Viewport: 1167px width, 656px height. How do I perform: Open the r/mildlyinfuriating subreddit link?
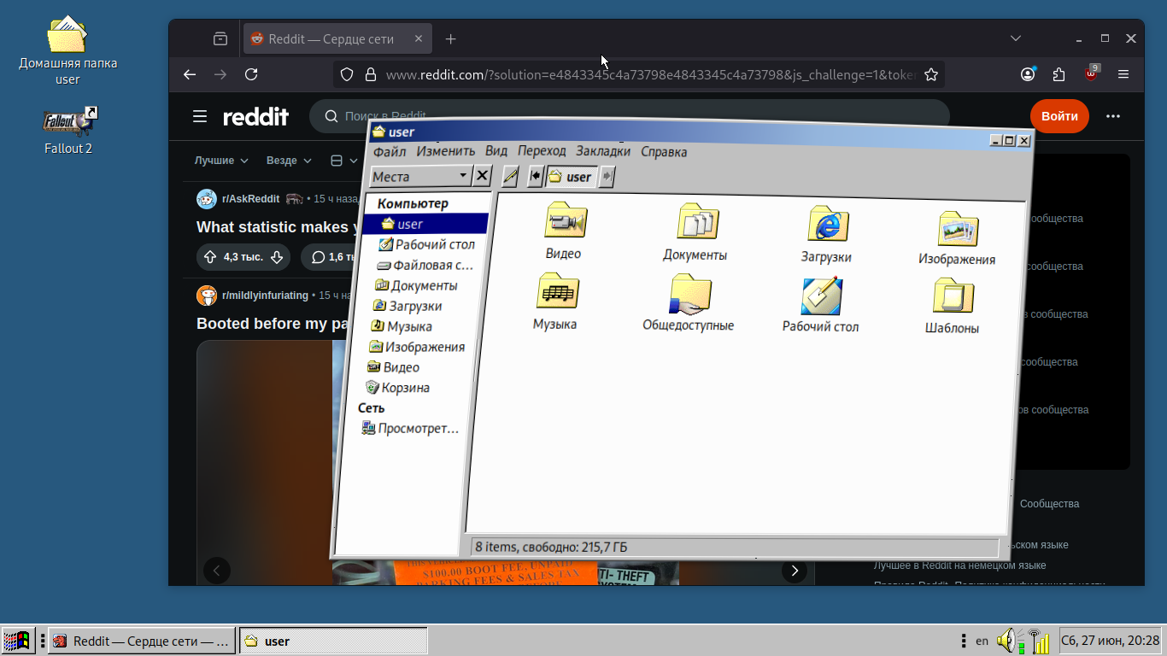click(x=265, y=296)
